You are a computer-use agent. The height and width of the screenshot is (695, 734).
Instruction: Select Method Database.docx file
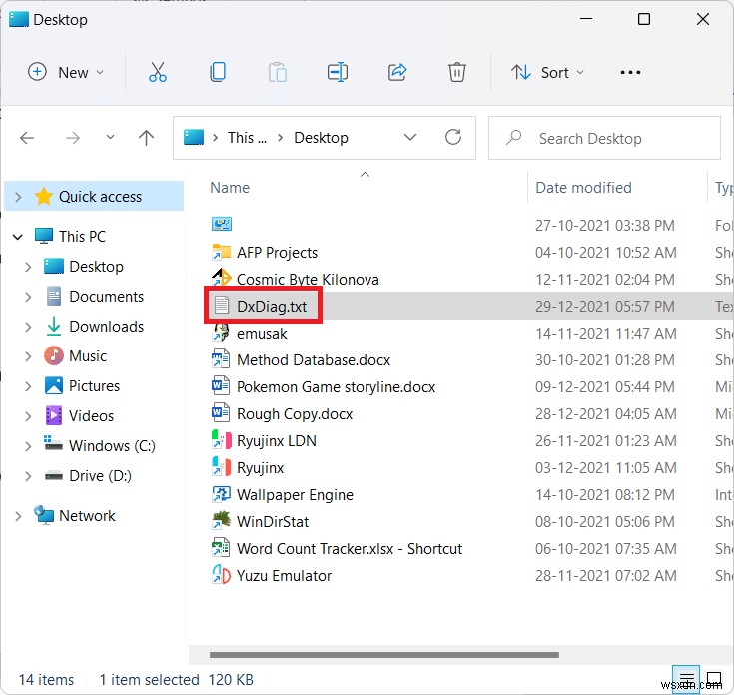(314, 359)
